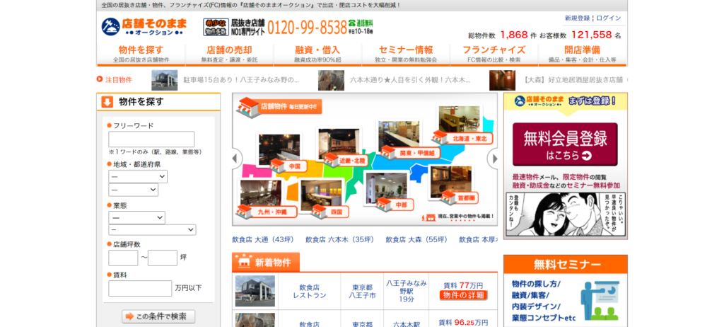Open the 物件を探す navigation tab
Screen dimensions: 724x327
pyautogui.click(x=141, y=54)
